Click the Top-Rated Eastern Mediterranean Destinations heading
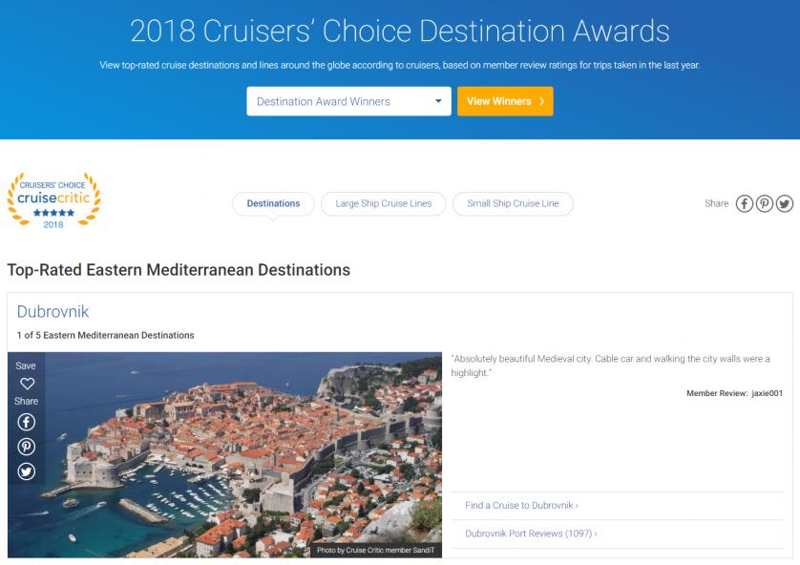The width and height of the screenshot is (800, 565). coord(179,270)
